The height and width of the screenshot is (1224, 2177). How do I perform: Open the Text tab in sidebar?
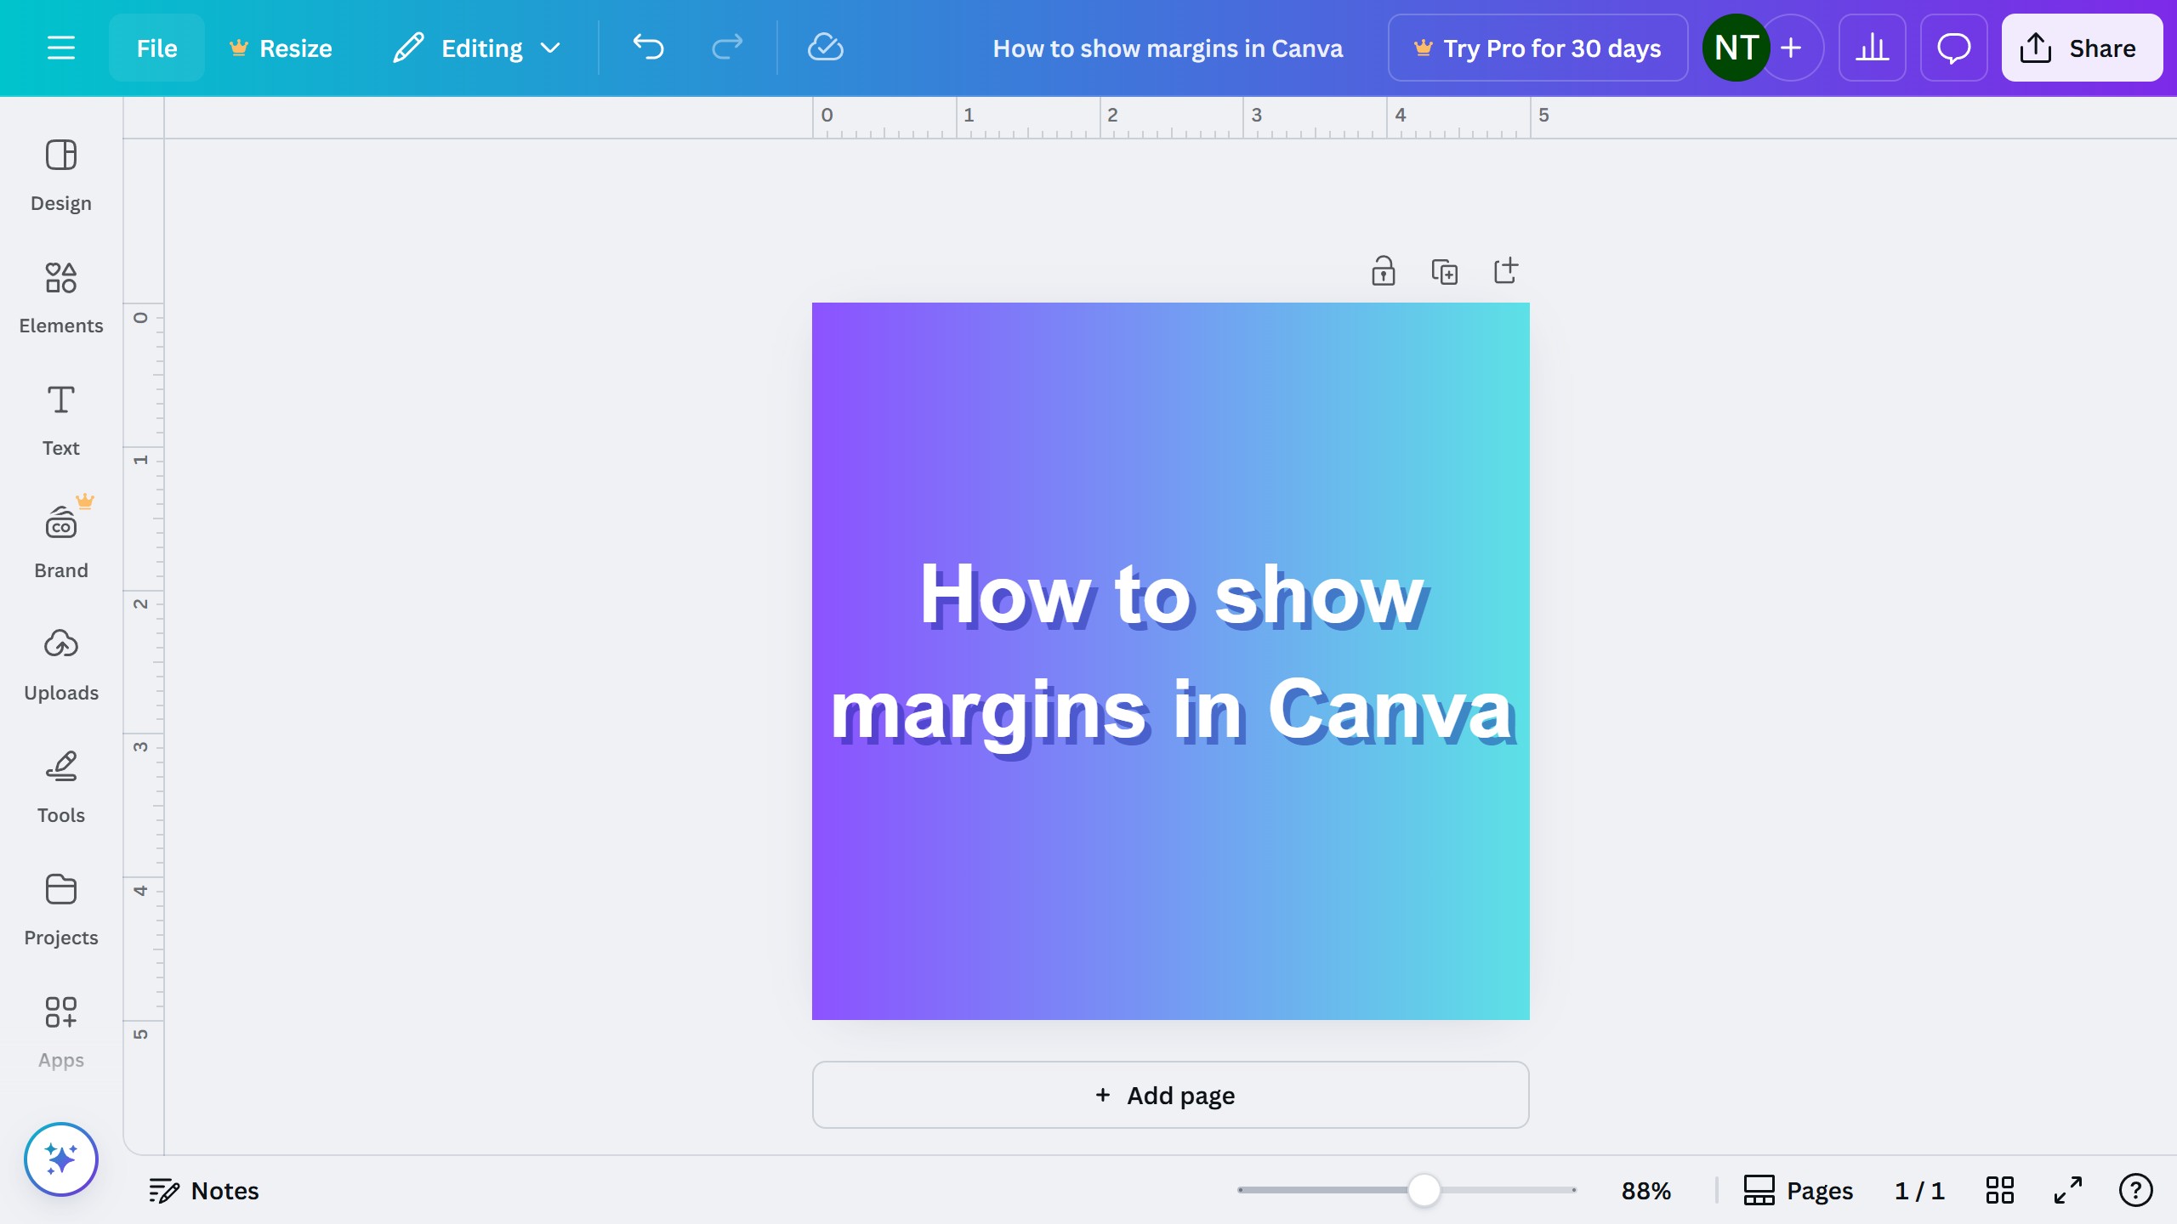click(x=60, y=419)
